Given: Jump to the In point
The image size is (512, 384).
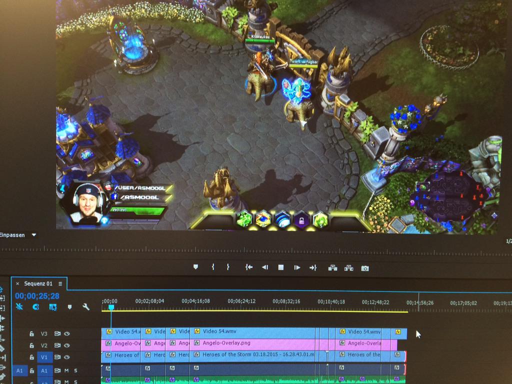Looking at the screenshot, I should point(249,267).
